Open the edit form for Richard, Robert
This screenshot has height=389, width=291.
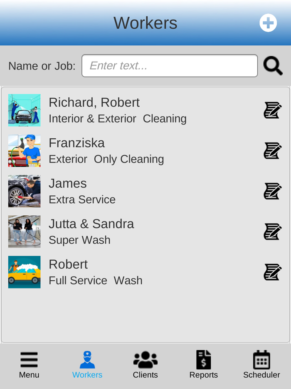(273, 110)
